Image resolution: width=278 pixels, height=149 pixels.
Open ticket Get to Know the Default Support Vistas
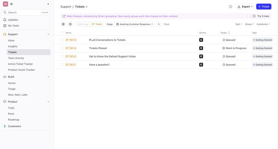click(x=112, y=56)
